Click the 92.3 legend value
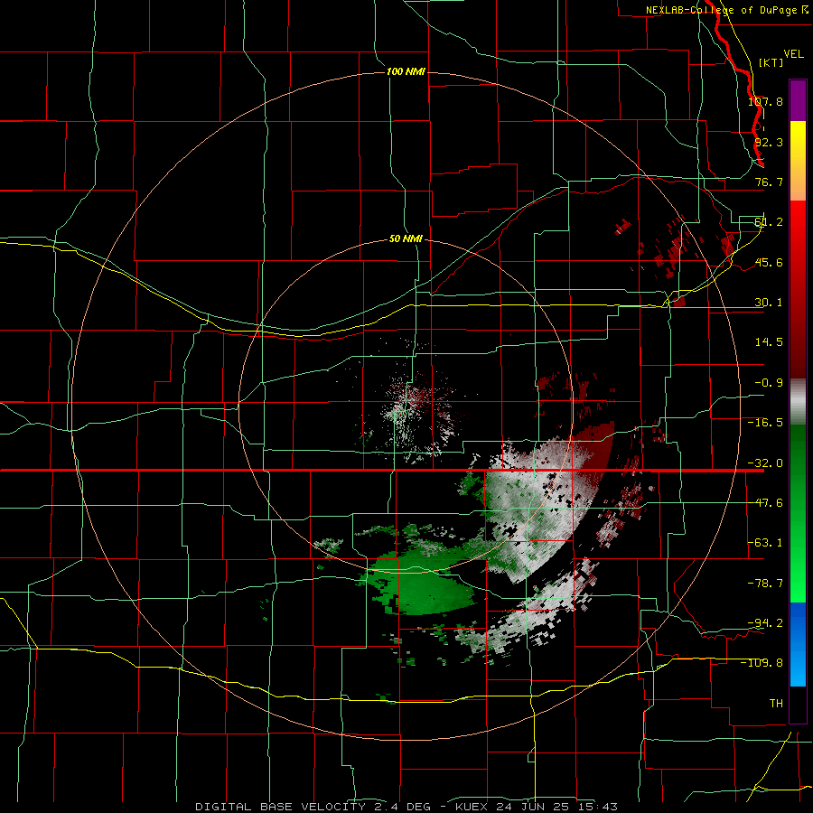 point(769,142)
